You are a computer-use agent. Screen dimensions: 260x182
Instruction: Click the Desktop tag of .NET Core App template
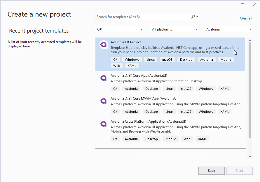coord(151,89)
